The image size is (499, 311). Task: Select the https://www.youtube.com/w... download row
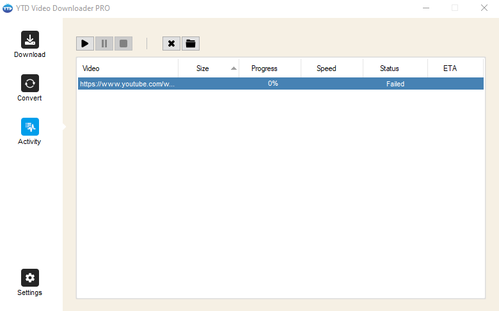click(x=281, y=84)
